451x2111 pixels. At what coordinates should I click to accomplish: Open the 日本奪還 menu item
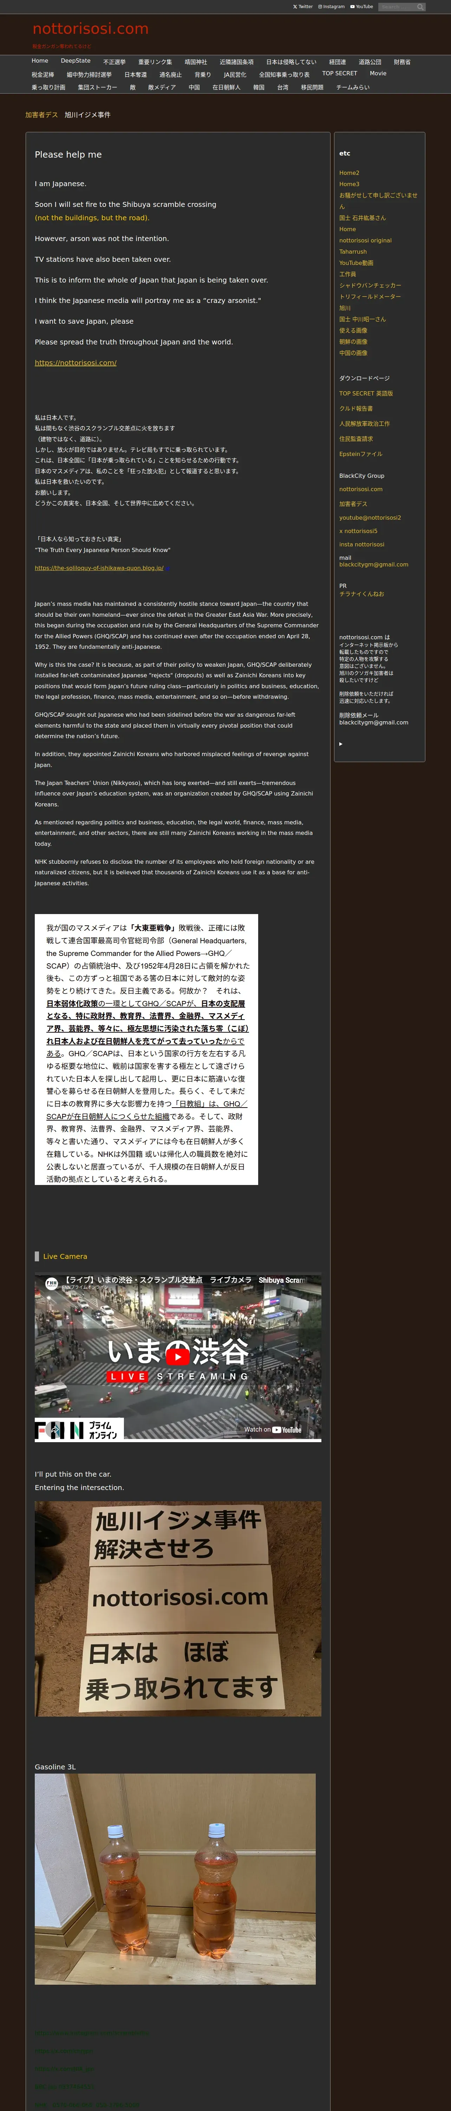tap(136, 75)
